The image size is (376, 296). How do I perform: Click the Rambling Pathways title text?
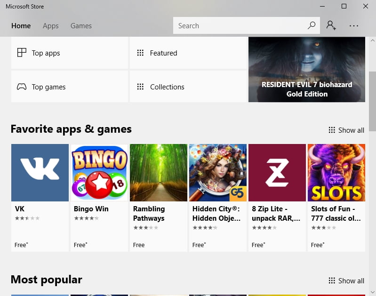tap(149, 214)
